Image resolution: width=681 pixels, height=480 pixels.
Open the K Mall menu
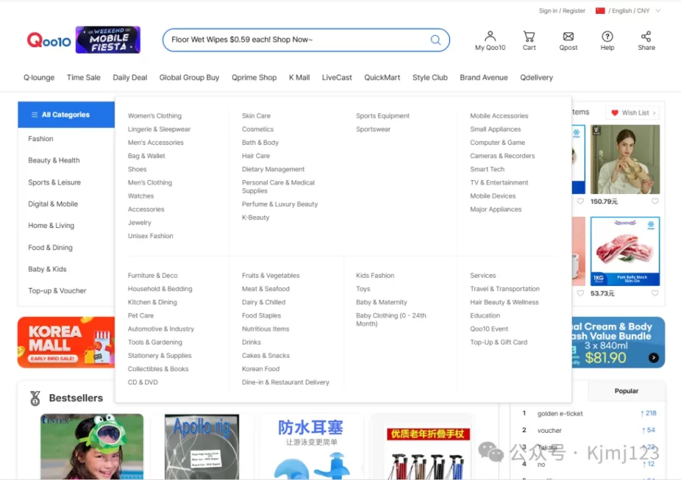299,78
